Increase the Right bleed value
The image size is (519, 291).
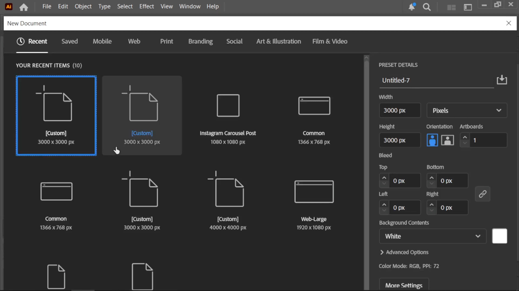431,205
